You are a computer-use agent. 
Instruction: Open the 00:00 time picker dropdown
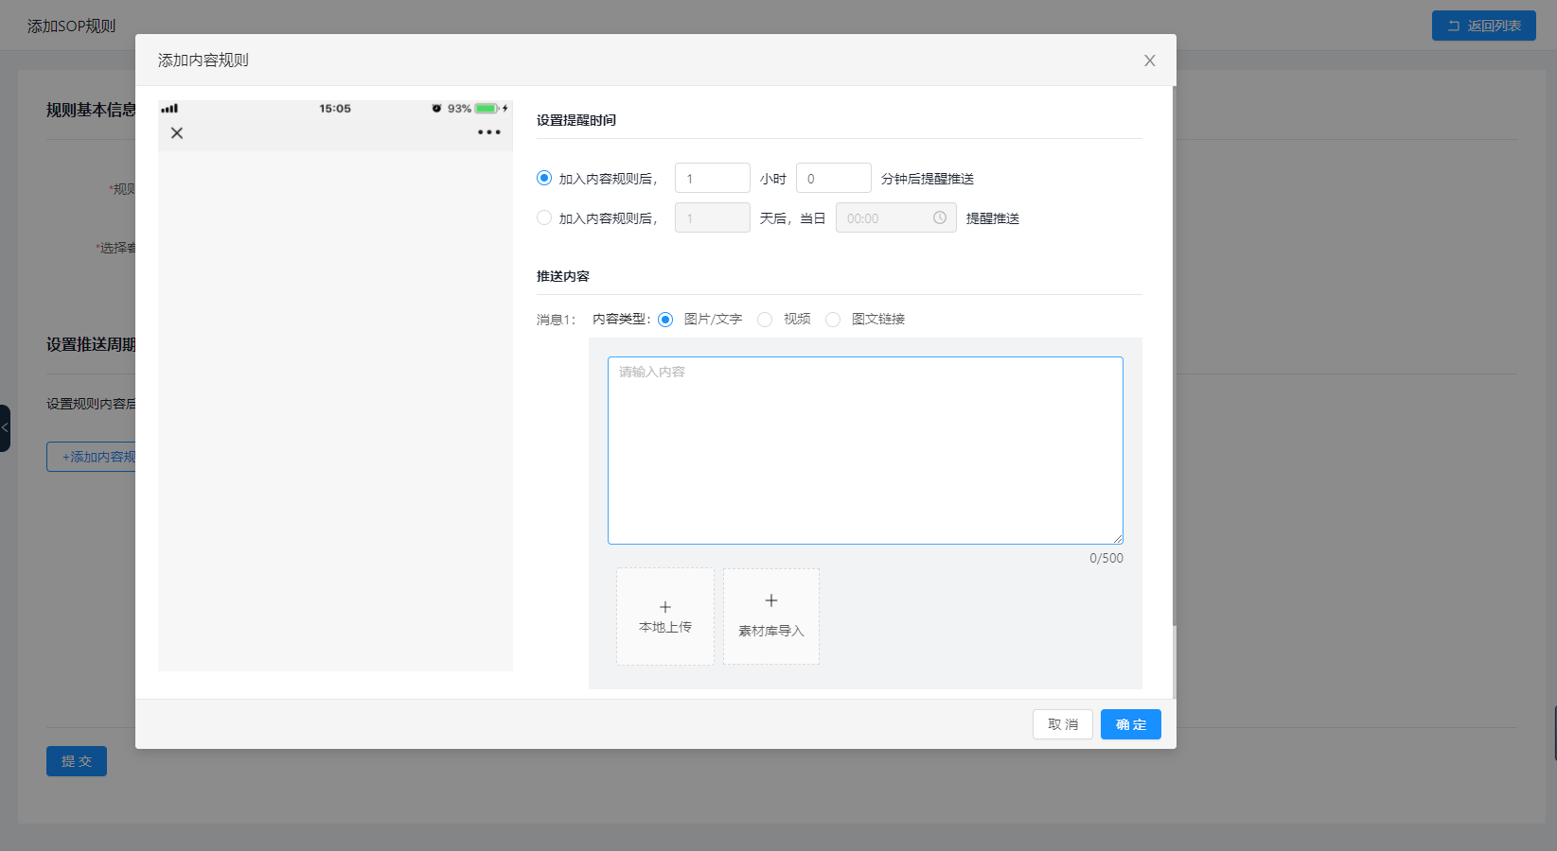pos(896,217)
